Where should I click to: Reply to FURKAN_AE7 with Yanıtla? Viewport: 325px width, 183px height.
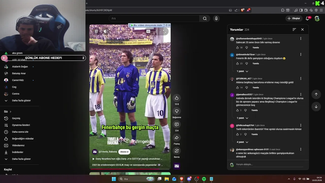pos(256,87)
